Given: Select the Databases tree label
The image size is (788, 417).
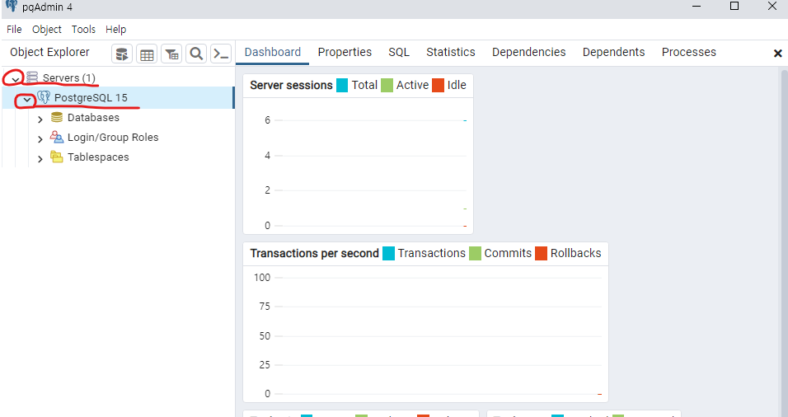Looking at the screenshot, I should pyautogui.click(x=93, y=118).
